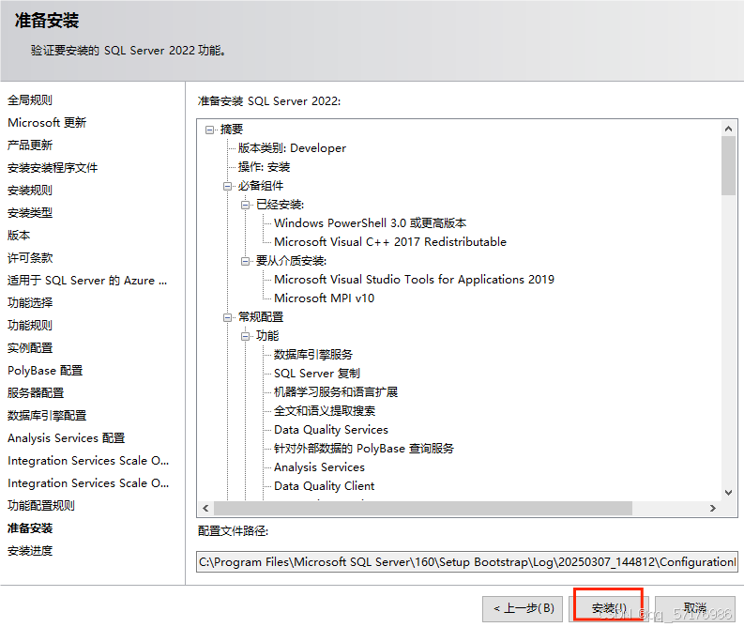Collapse the 要从介质安装 tree node
The height and width of the screenshot is (627, 744).
click(x=245, y=261)
